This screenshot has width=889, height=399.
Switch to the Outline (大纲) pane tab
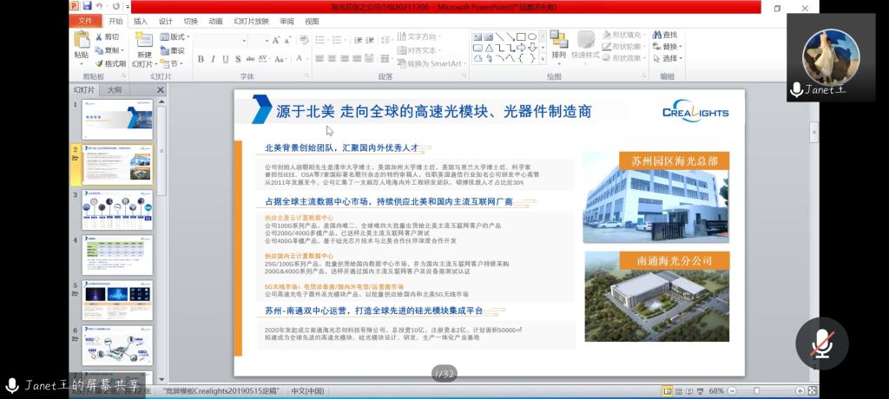(x=114, y=90)
